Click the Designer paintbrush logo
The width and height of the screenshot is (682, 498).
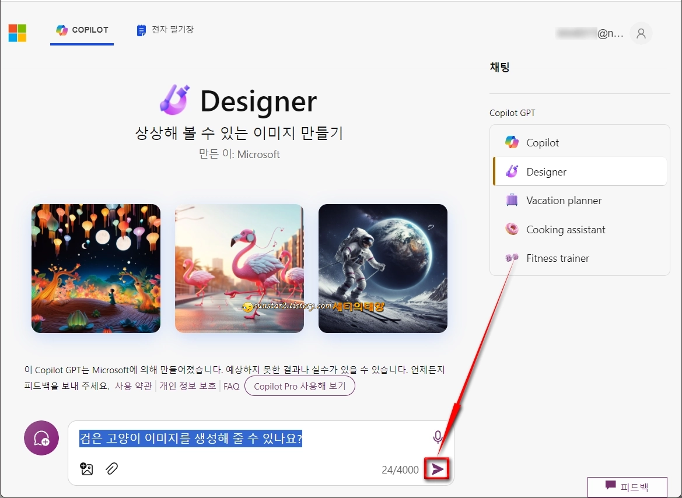click(x=173, y=99)
